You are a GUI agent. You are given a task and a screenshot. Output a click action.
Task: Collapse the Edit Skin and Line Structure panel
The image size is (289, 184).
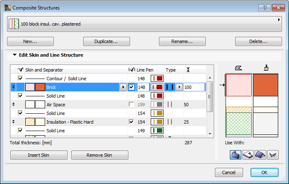click(15, 55)
